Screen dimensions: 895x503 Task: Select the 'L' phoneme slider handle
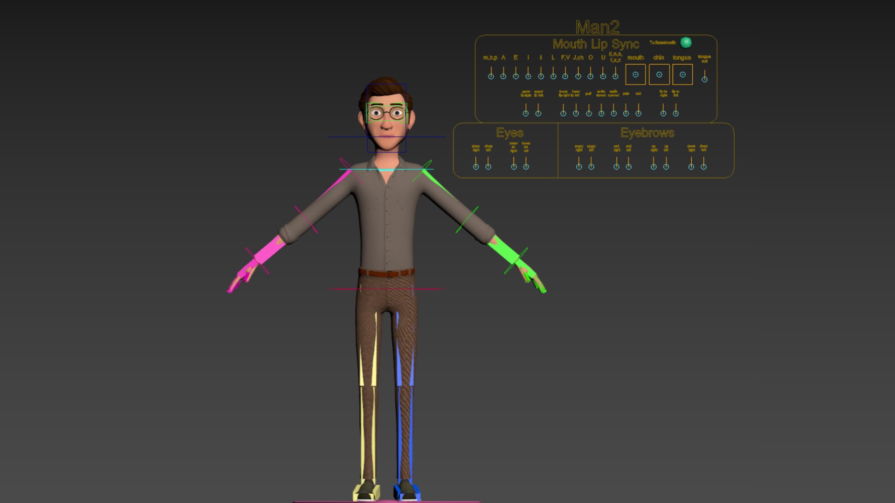(x=553, y=76)
